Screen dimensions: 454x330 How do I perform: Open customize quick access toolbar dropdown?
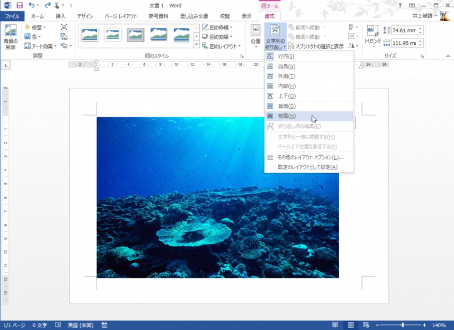coord(72,6)
